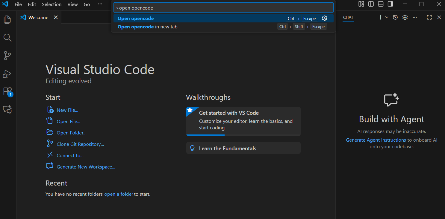Open Get started with VS Code walkthrough
445x219 pixels.
(x=243, y=121)
